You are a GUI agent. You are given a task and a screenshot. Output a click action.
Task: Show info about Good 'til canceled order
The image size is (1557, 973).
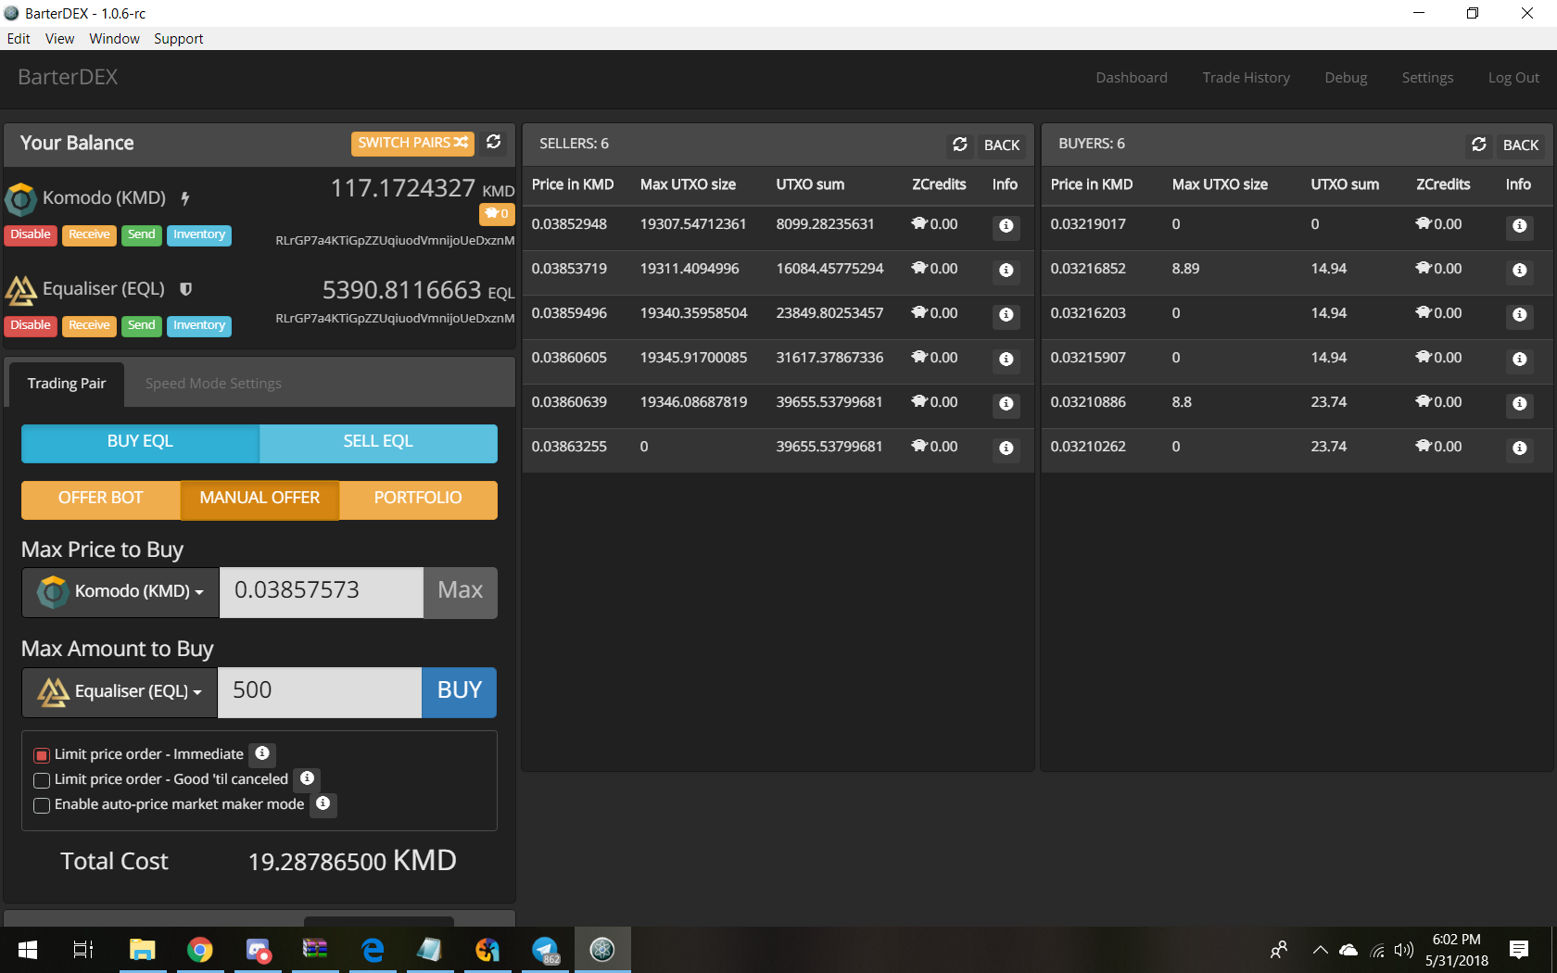click(307, 778)
